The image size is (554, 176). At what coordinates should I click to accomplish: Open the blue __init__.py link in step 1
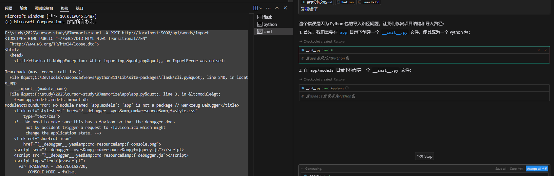(394, 32)
